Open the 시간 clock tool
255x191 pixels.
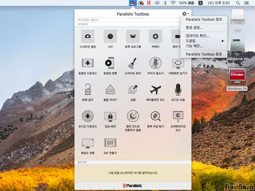[x=110, y=39]
